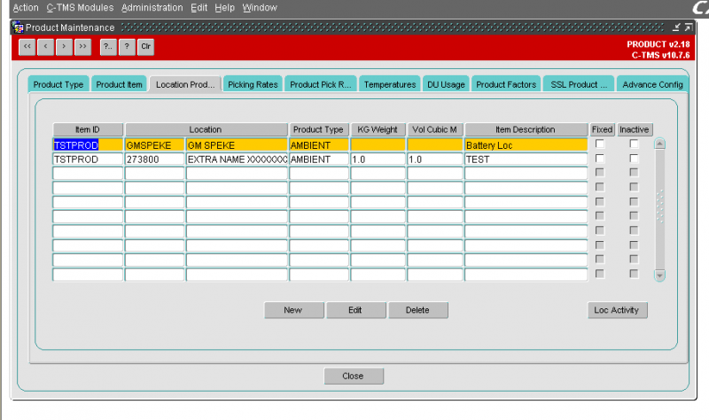Tick Fixed checkbox for GMSPEKE row

pyautogui.click(x=600, y=144)
